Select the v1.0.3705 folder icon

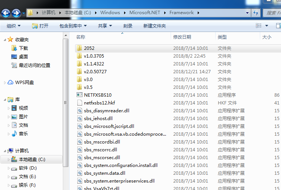(x=79, y=56)
